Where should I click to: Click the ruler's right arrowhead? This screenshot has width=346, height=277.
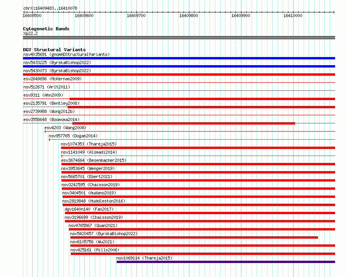pyautogui.click(x=334, y=12)
